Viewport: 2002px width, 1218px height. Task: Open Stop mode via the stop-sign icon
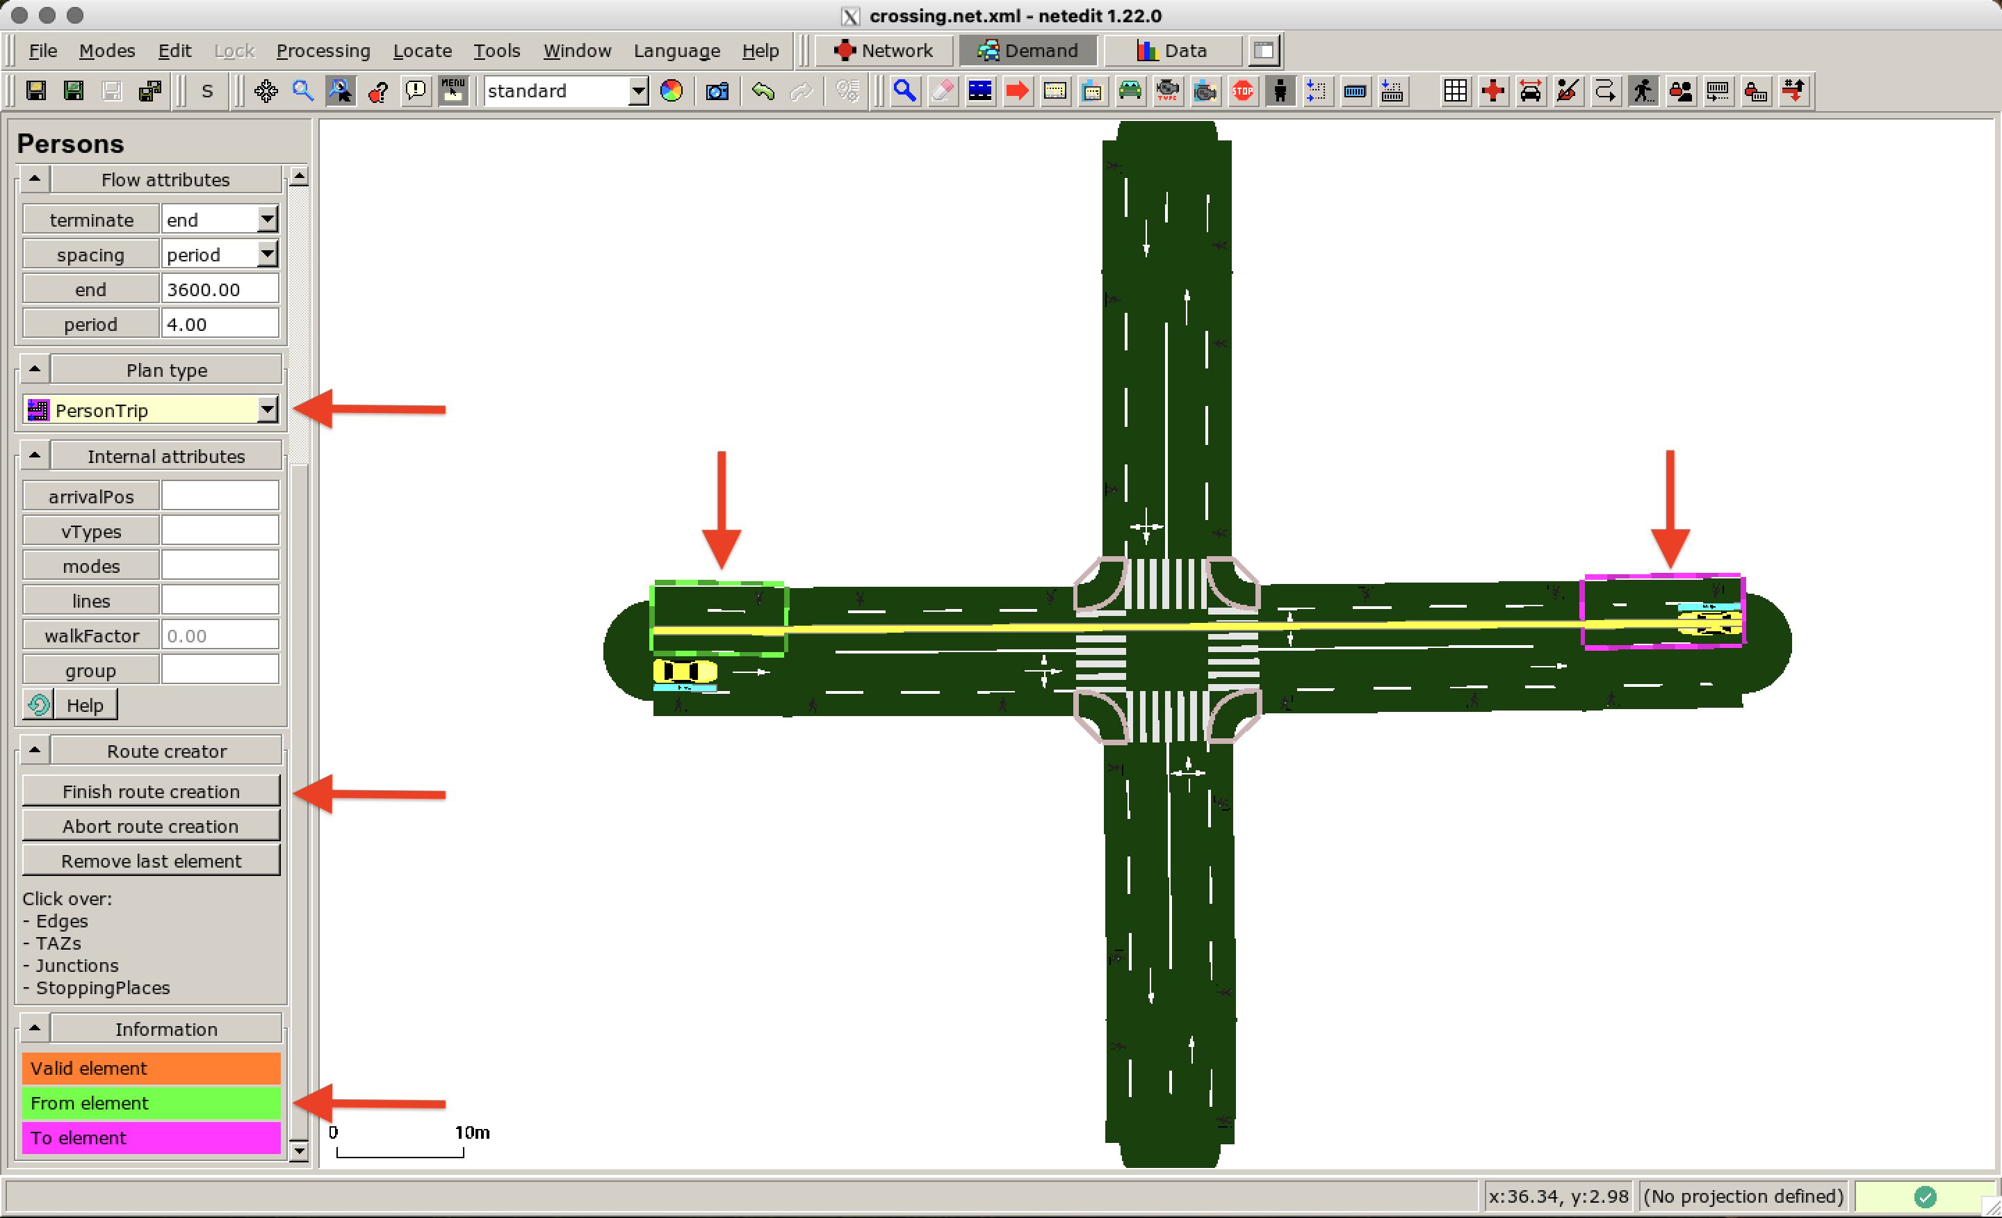coord(1243,91)
